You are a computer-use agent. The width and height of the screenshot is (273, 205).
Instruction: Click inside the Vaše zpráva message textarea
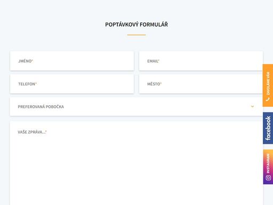[136, 163]
